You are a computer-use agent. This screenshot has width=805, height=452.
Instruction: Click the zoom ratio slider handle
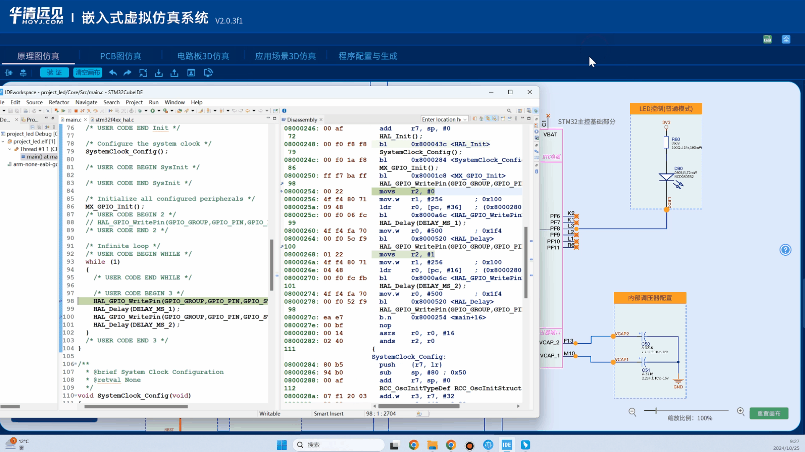656,411
